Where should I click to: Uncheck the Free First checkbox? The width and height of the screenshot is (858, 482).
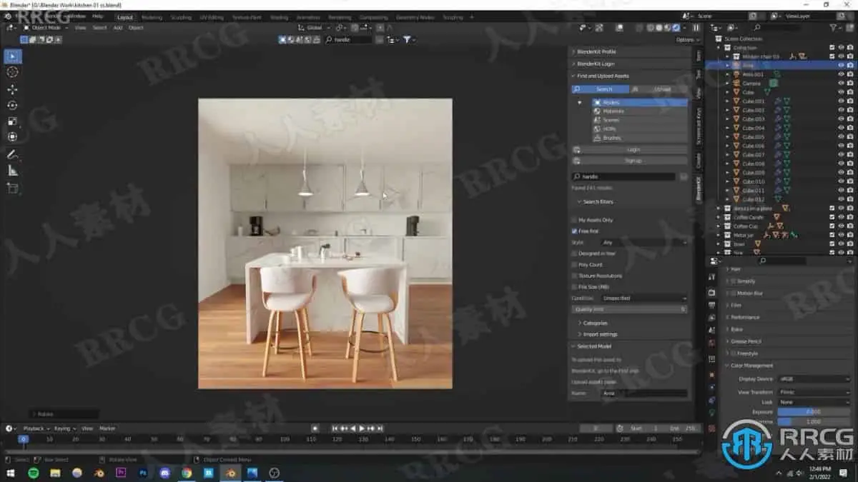[575, 231]
